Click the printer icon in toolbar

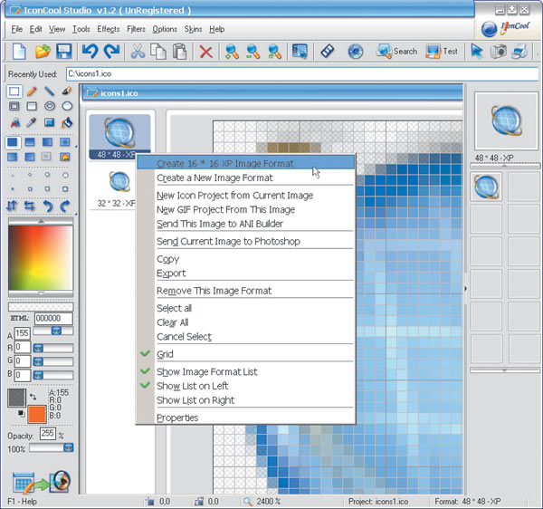(519, 52)
